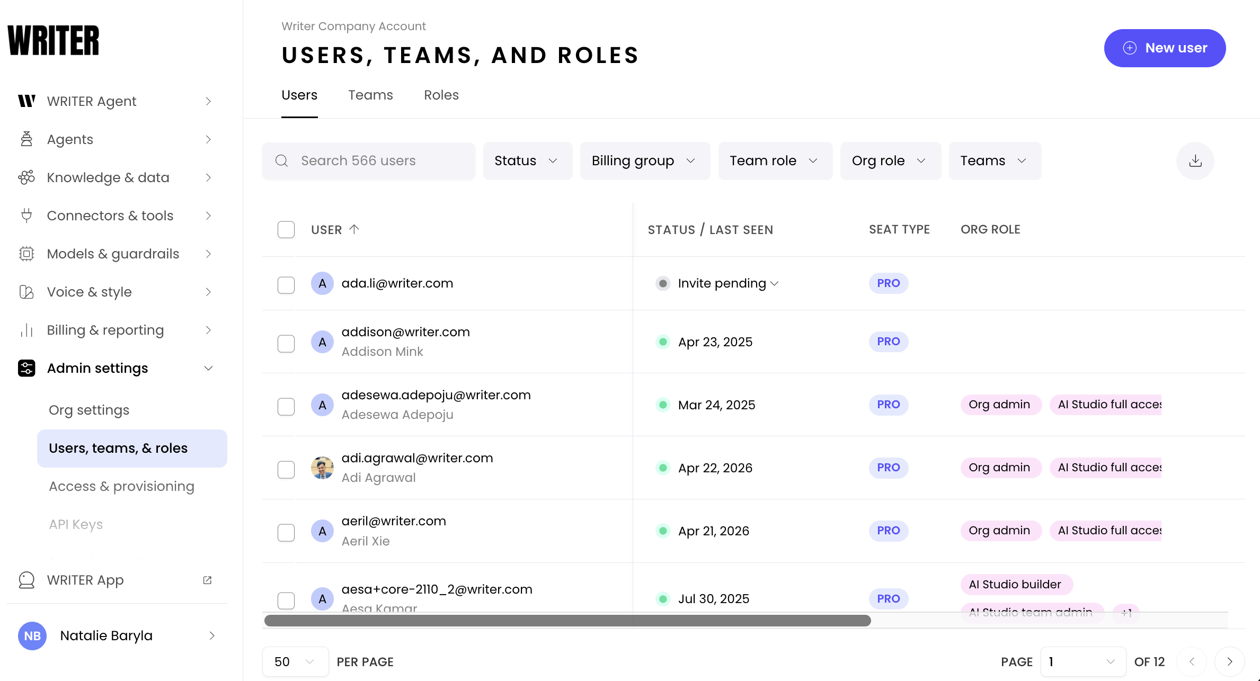
Task: Expand the Org role filter dropdown
Action: pos(890,160)
